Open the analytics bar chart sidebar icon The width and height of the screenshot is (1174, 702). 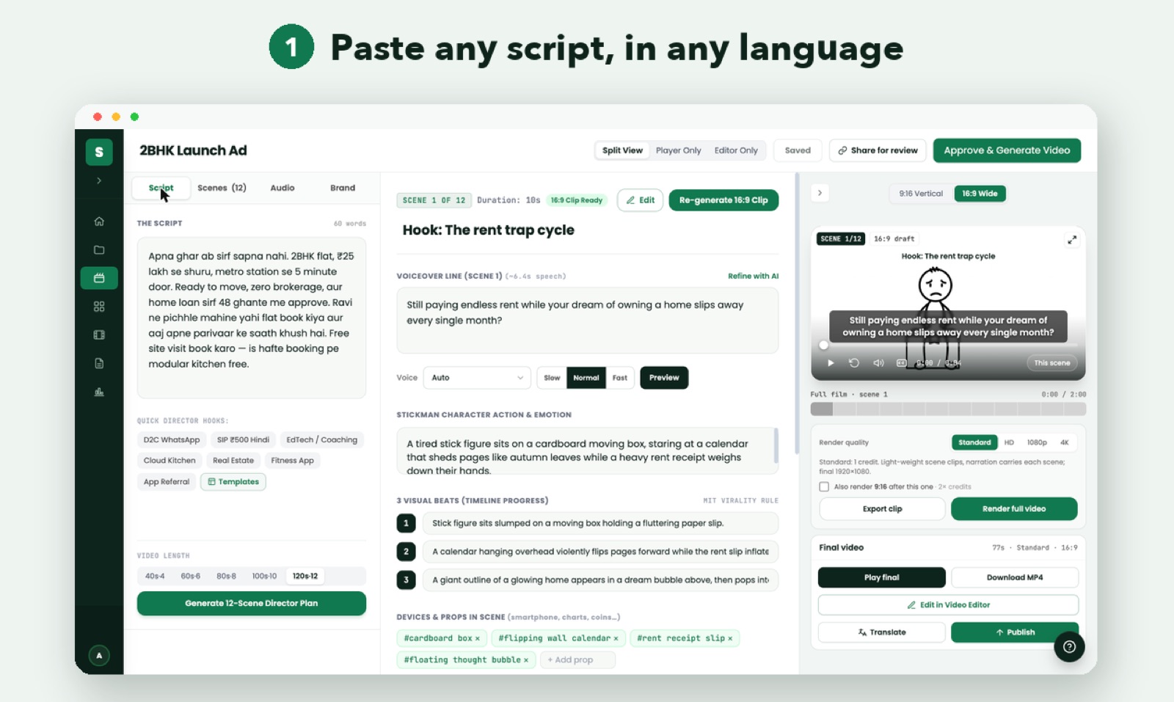99,392
